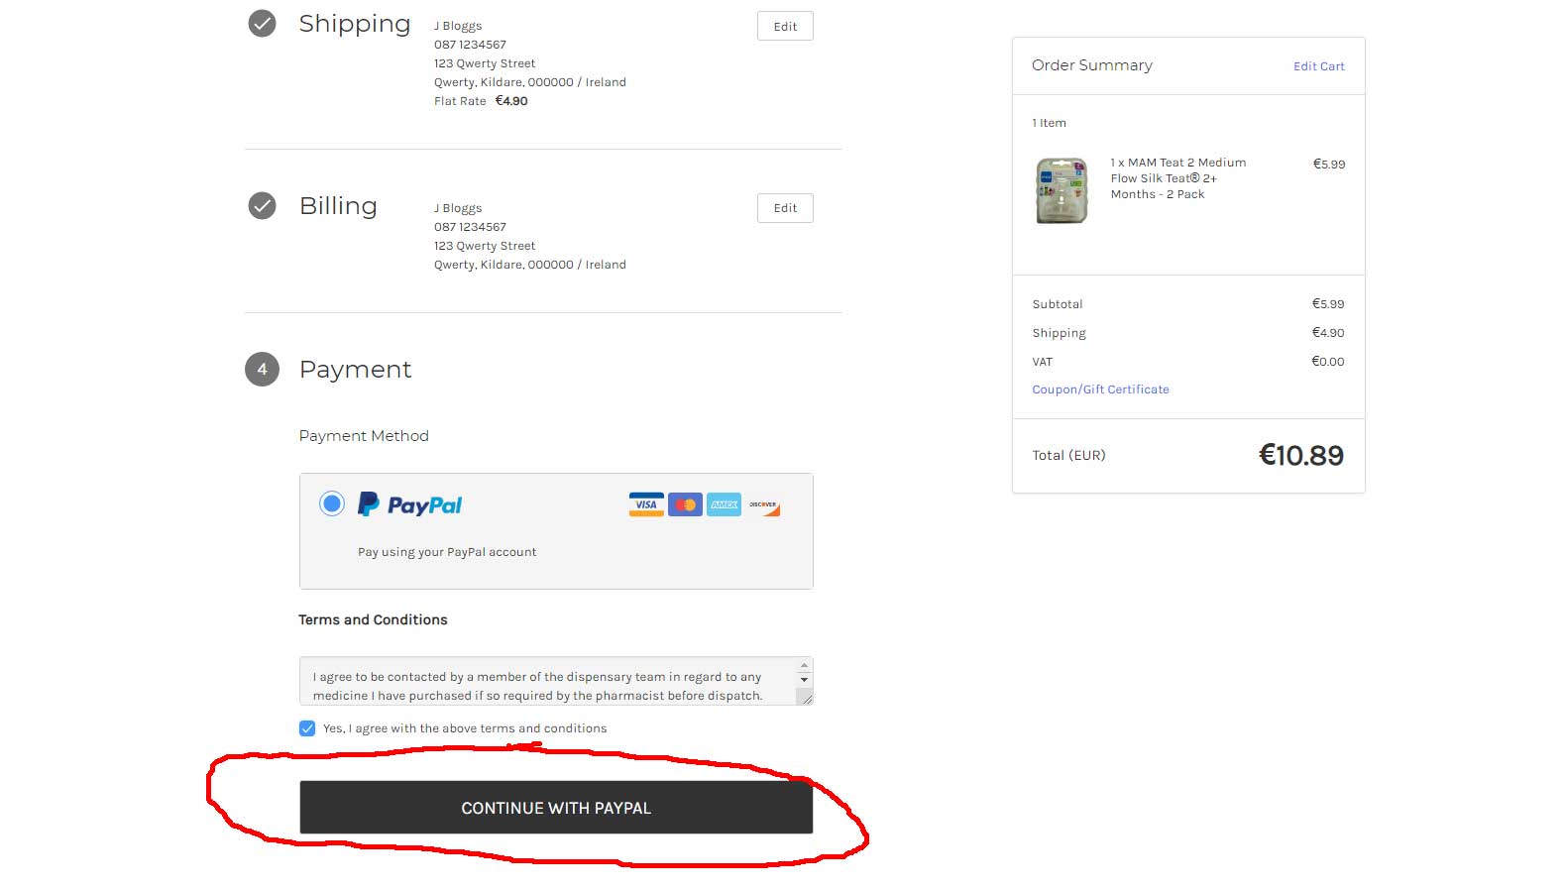Image resolution: width=1565 pixels, height=889 pixels.
Task: Click the Discover card icon
Action: point(763,504)
